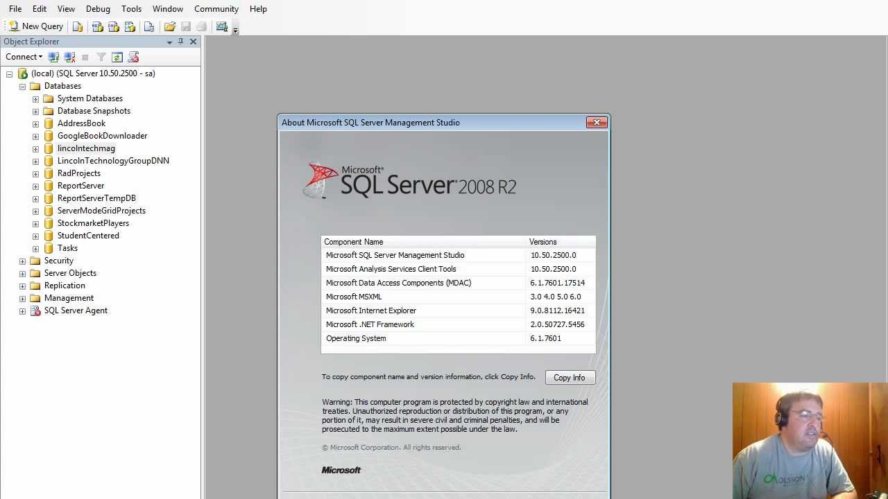Click the Stop icon in Object Explorer
This screenshot has width=888, height=499.
[85, 57]
